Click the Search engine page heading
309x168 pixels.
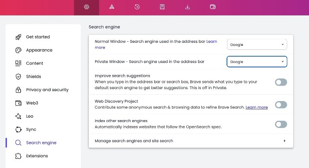point(104,27)
